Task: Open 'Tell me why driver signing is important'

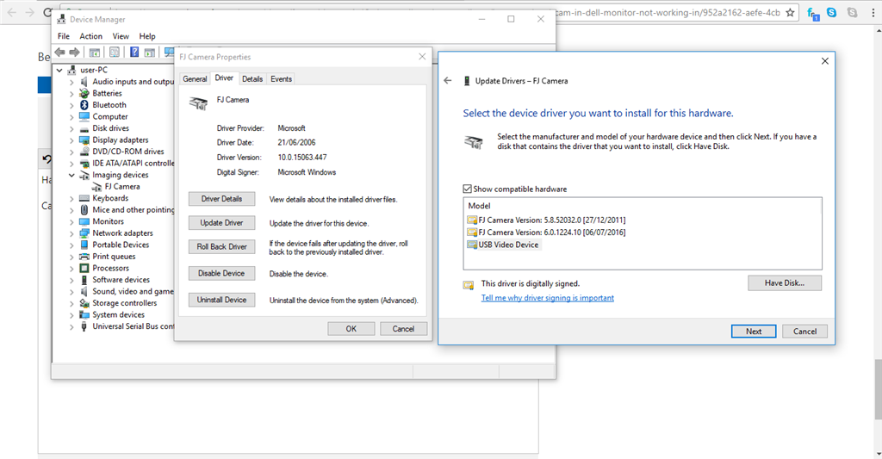Action: 547,298
